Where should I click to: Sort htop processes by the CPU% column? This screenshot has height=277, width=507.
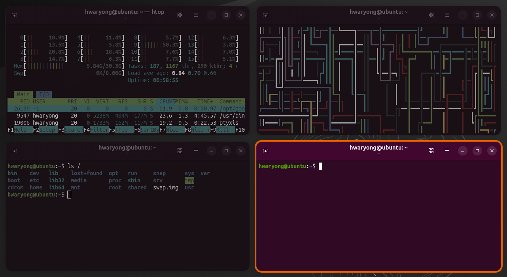166,101
